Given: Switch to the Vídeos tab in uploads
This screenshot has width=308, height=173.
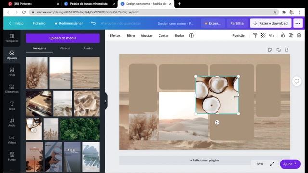Looking at the screenshot, I should coord(64,48).
